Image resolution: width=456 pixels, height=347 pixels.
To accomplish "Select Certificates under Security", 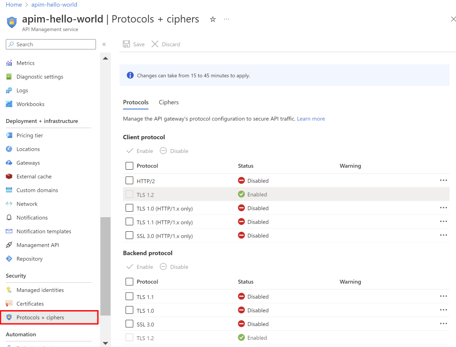I will tap(30, 303).
